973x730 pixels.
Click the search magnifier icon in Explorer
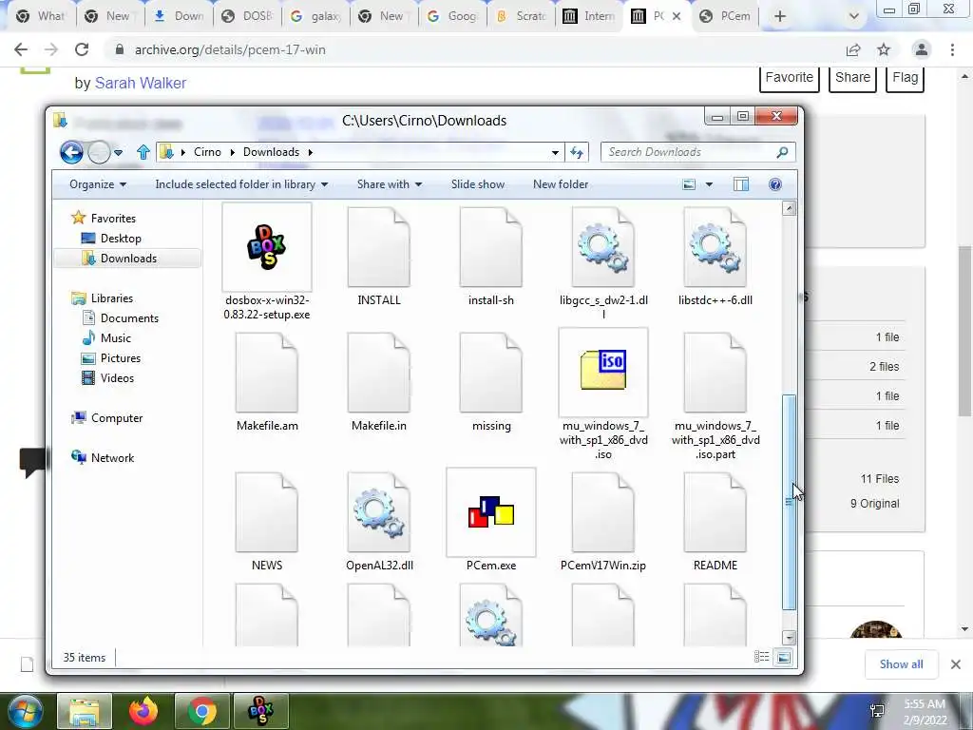point(782,152)
